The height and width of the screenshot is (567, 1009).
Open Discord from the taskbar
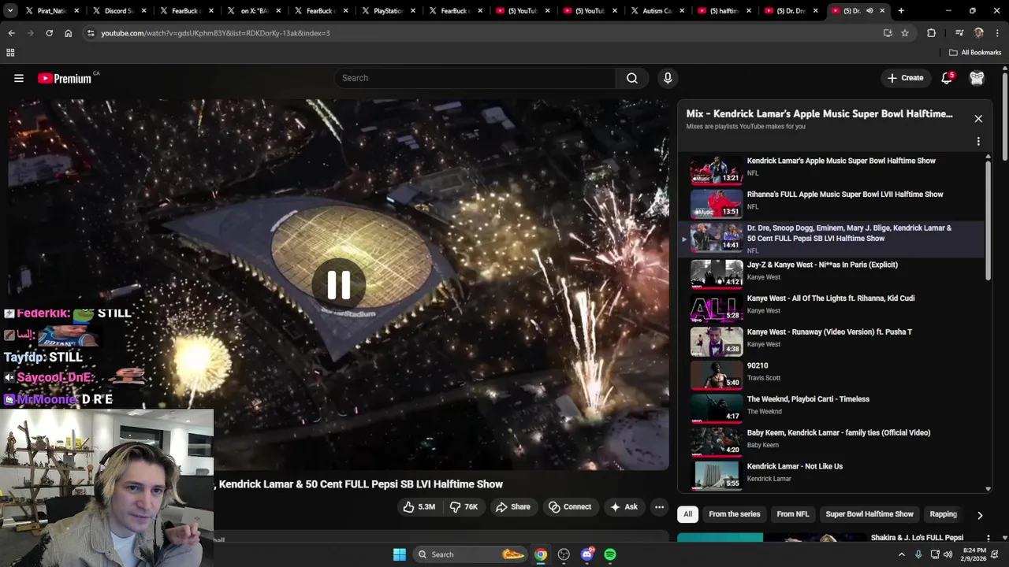tap(587, 554)
